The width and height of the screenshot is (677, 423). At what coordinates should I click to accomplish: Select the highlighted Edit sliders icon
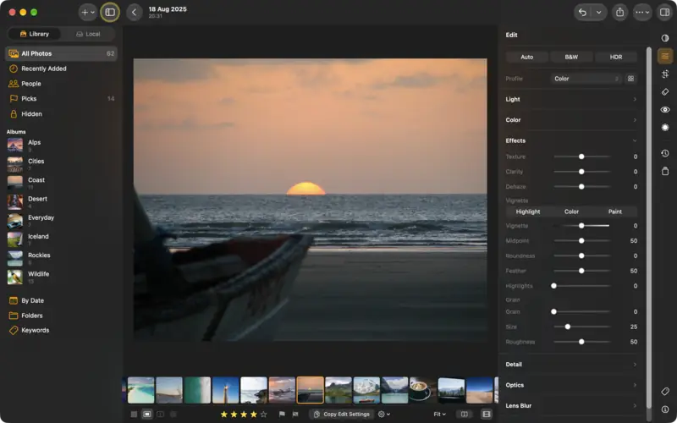(665, 56)
